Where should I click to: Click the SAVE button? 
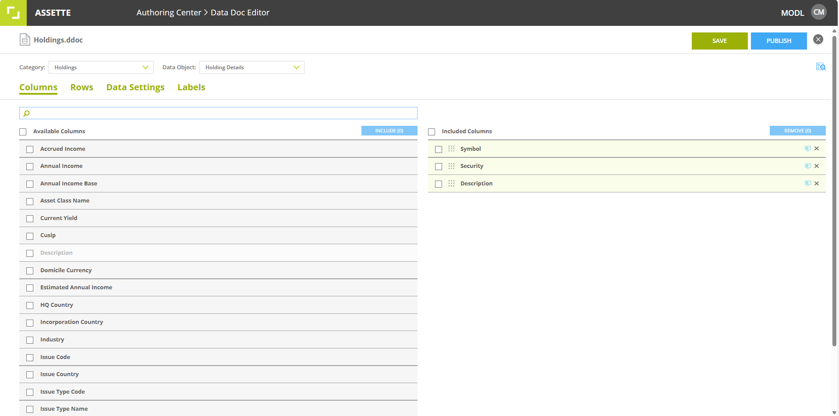coord(719,41)
